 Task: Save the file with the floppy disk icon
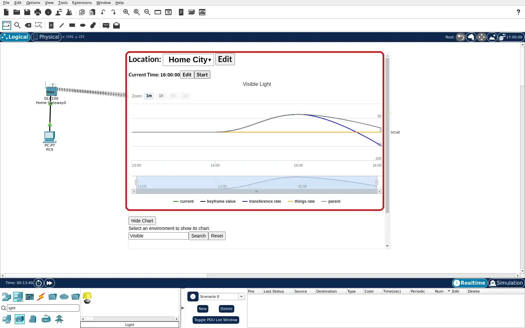click(27, 12)
